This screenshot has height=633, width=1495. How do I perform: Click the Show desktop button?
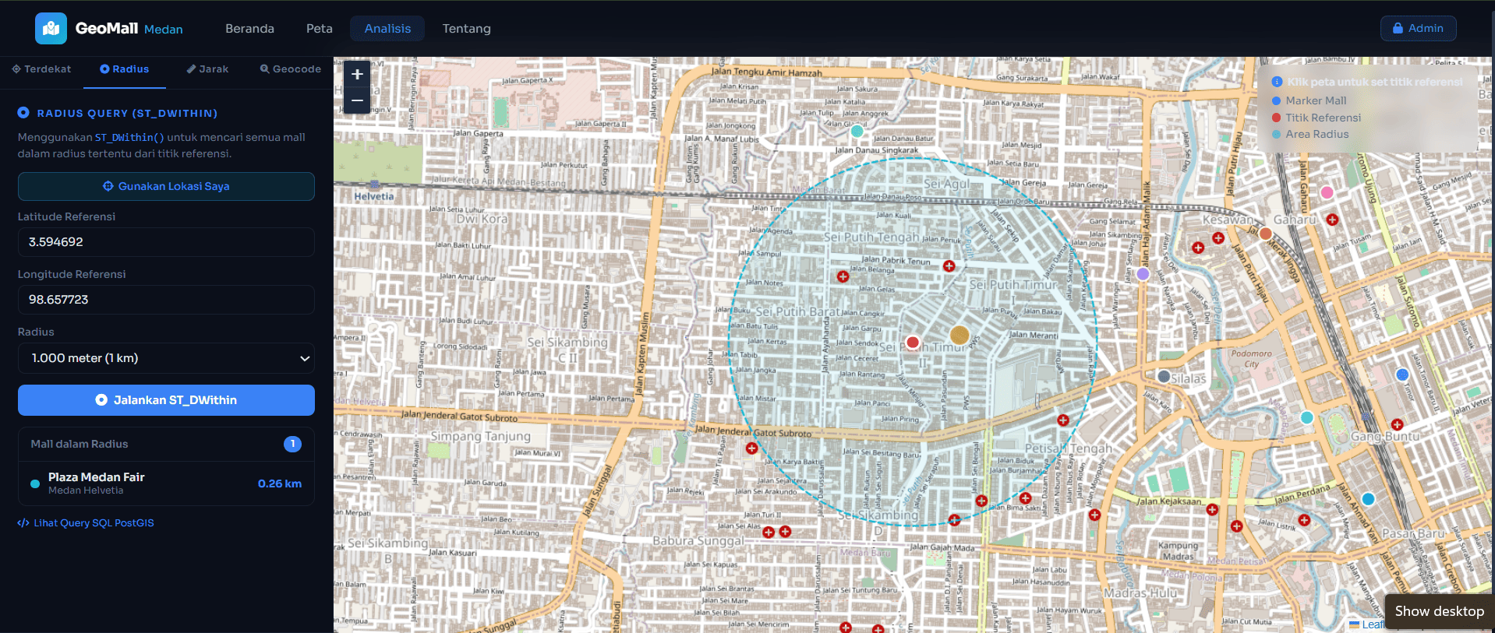(x=1439, y=611)
